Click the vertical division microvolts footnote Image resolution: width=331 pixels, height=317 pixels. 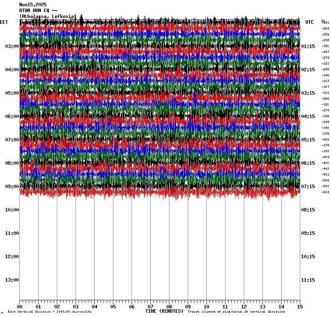click(49, 312)
